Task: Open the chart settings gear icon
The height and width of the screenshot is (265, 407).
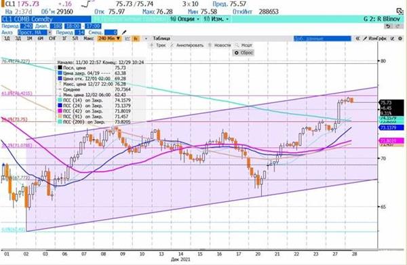Action: pos(400,39)
